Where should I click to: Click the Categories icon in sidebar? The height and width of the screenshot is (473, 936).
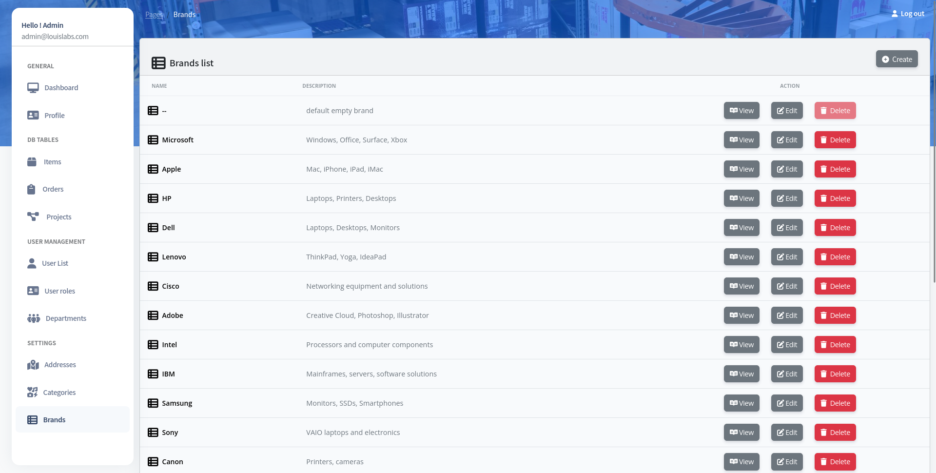click(x=32, y=393)
